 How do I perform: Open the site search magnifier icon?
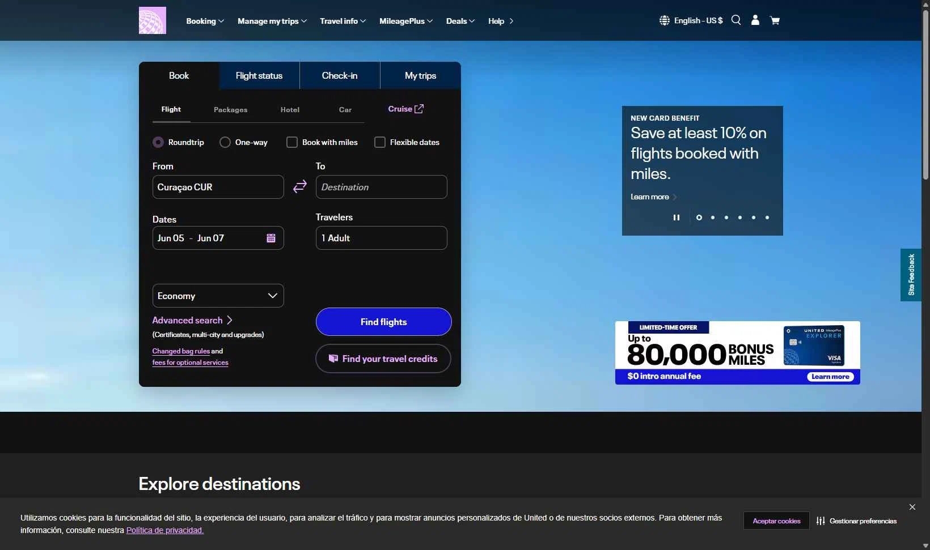pos(736,20)
